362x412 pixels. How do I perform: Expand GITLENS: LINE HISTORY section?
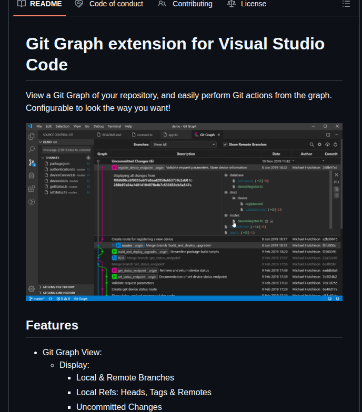click(x=66, y=293)
